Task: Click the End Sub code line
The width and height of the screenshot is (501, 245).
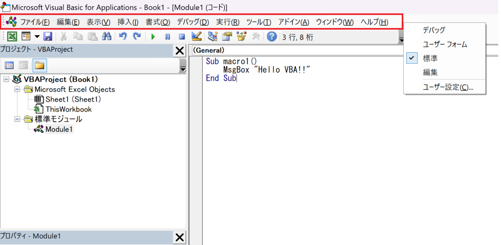Action: point(221,78)
